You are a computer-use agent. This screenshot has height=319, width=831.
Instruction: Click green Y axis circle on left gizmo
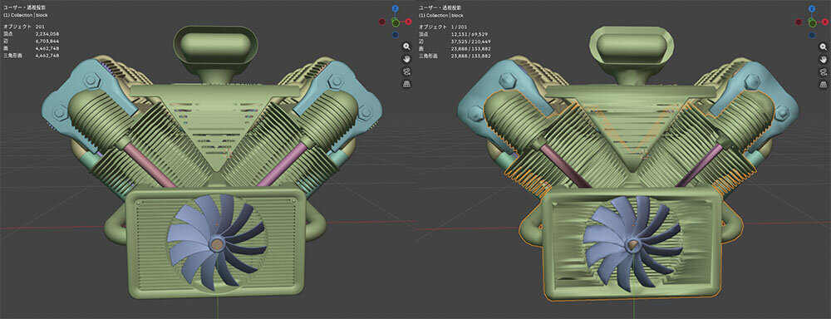point(396,22)
